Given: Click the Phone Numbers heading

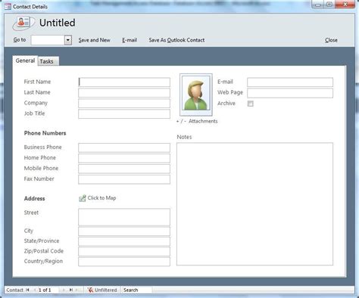Looking at the screenshot, I should tap(45, 133).
